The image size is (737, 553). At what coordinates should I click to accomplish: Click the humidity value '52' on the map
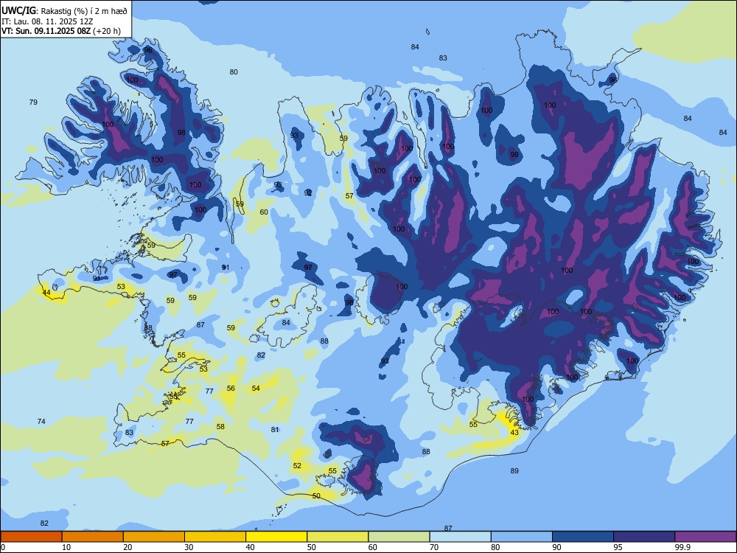[297, 465]
